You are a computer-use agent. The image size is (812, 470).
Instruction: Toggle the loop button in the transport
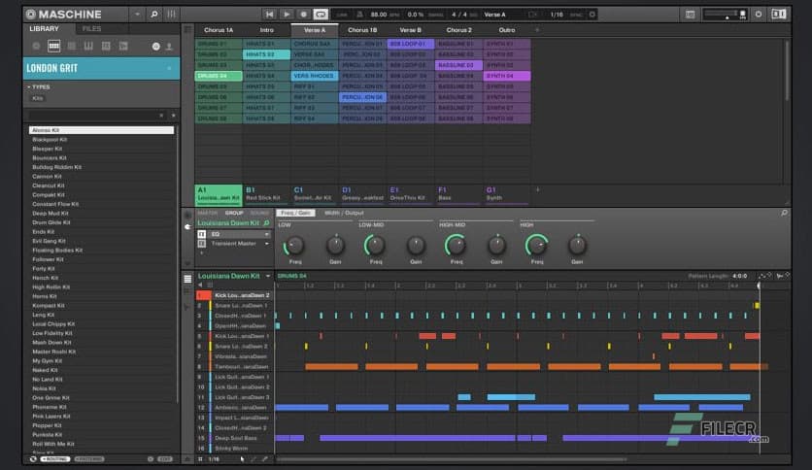321,14
